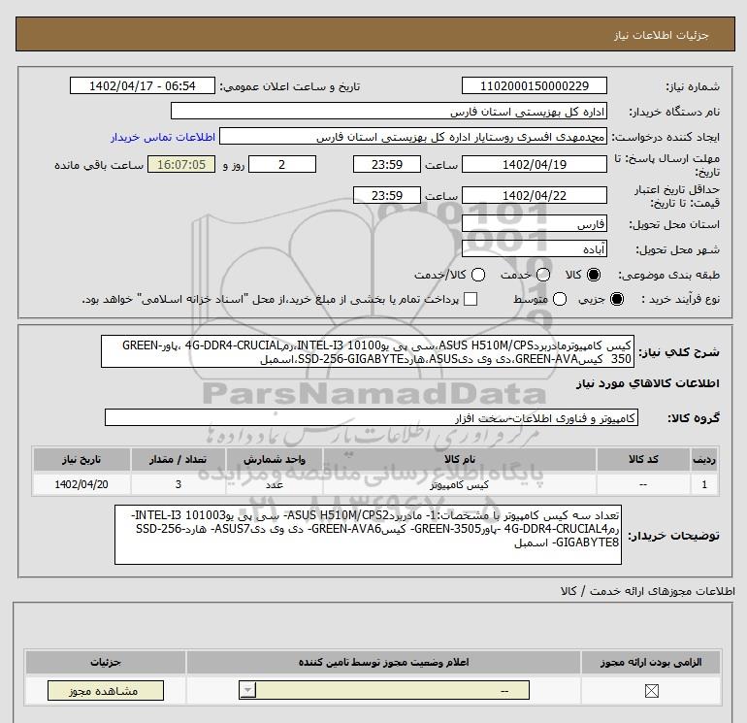Open the license status dropdown arrow
Screen dimensions: 747x723
pos(248,690)
